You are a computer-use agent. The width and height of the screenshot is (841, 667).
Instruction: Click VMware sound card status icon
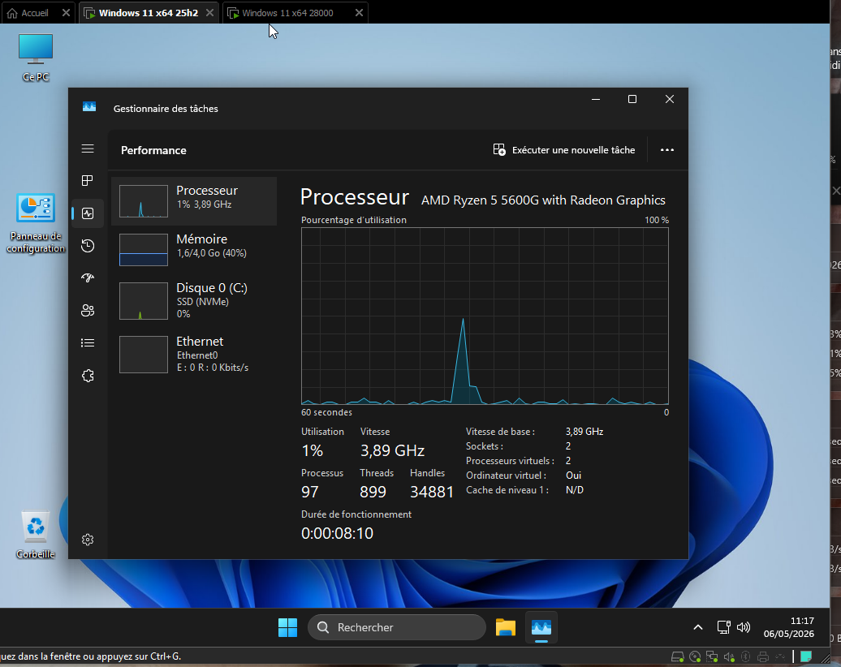[x=730, y=656]
